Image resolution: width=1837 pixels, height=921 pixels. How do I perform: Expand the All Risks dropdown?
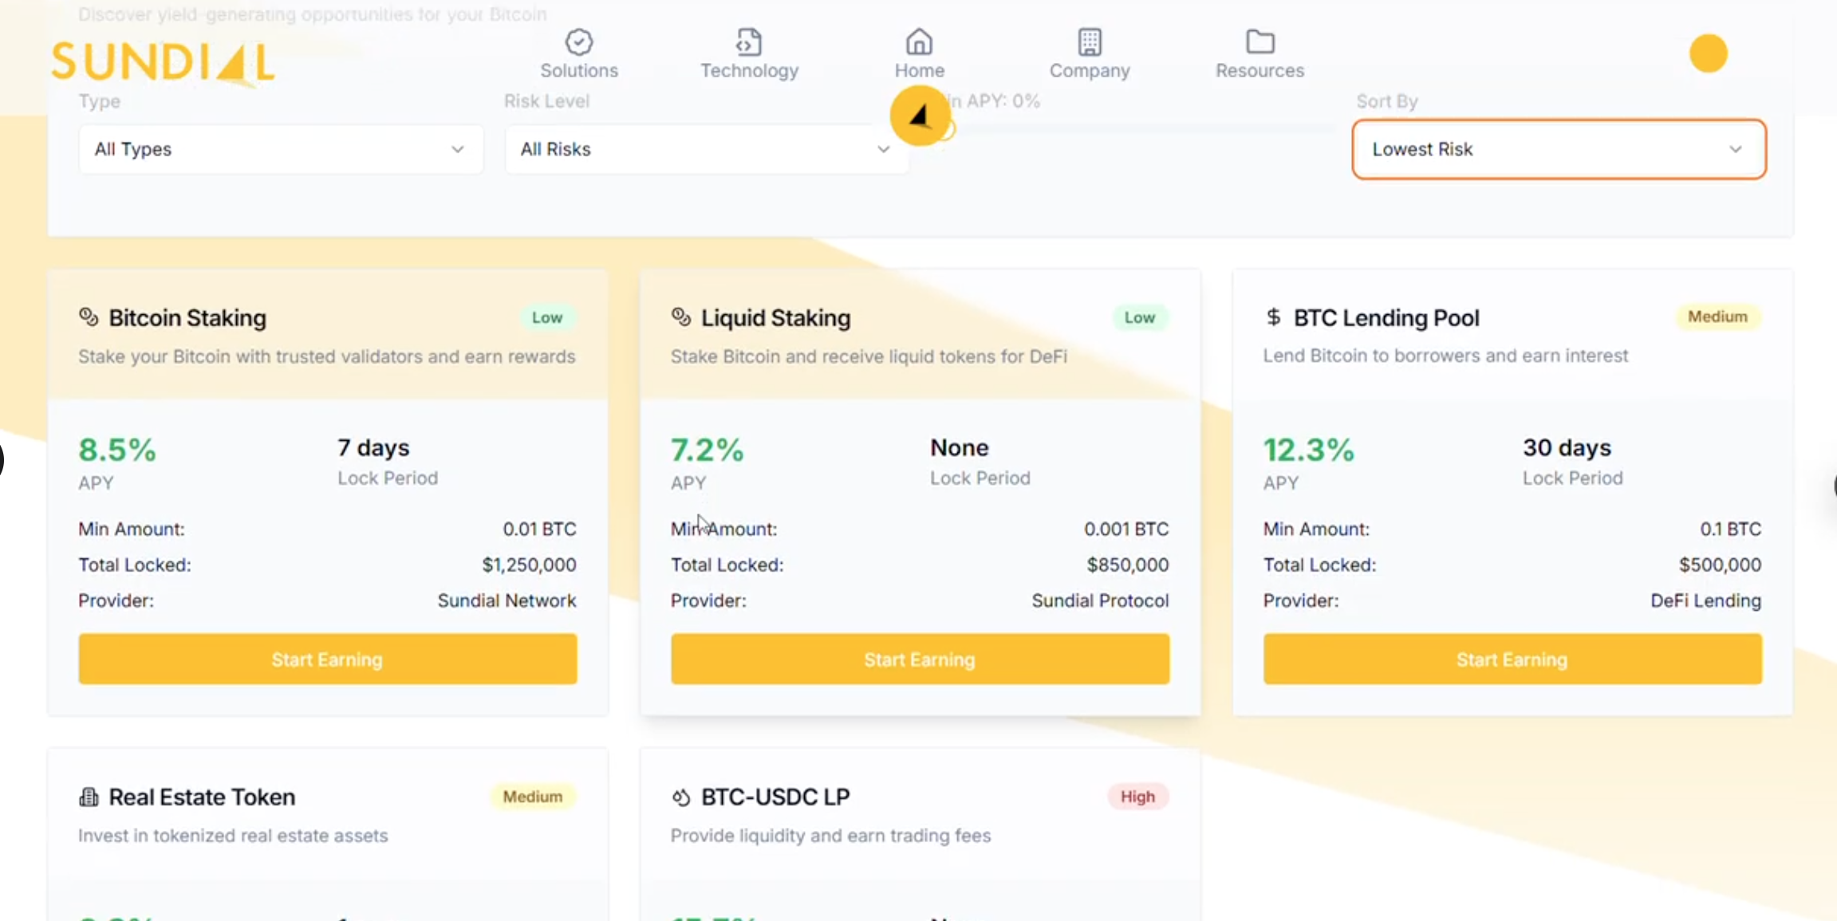pos(705,149)
